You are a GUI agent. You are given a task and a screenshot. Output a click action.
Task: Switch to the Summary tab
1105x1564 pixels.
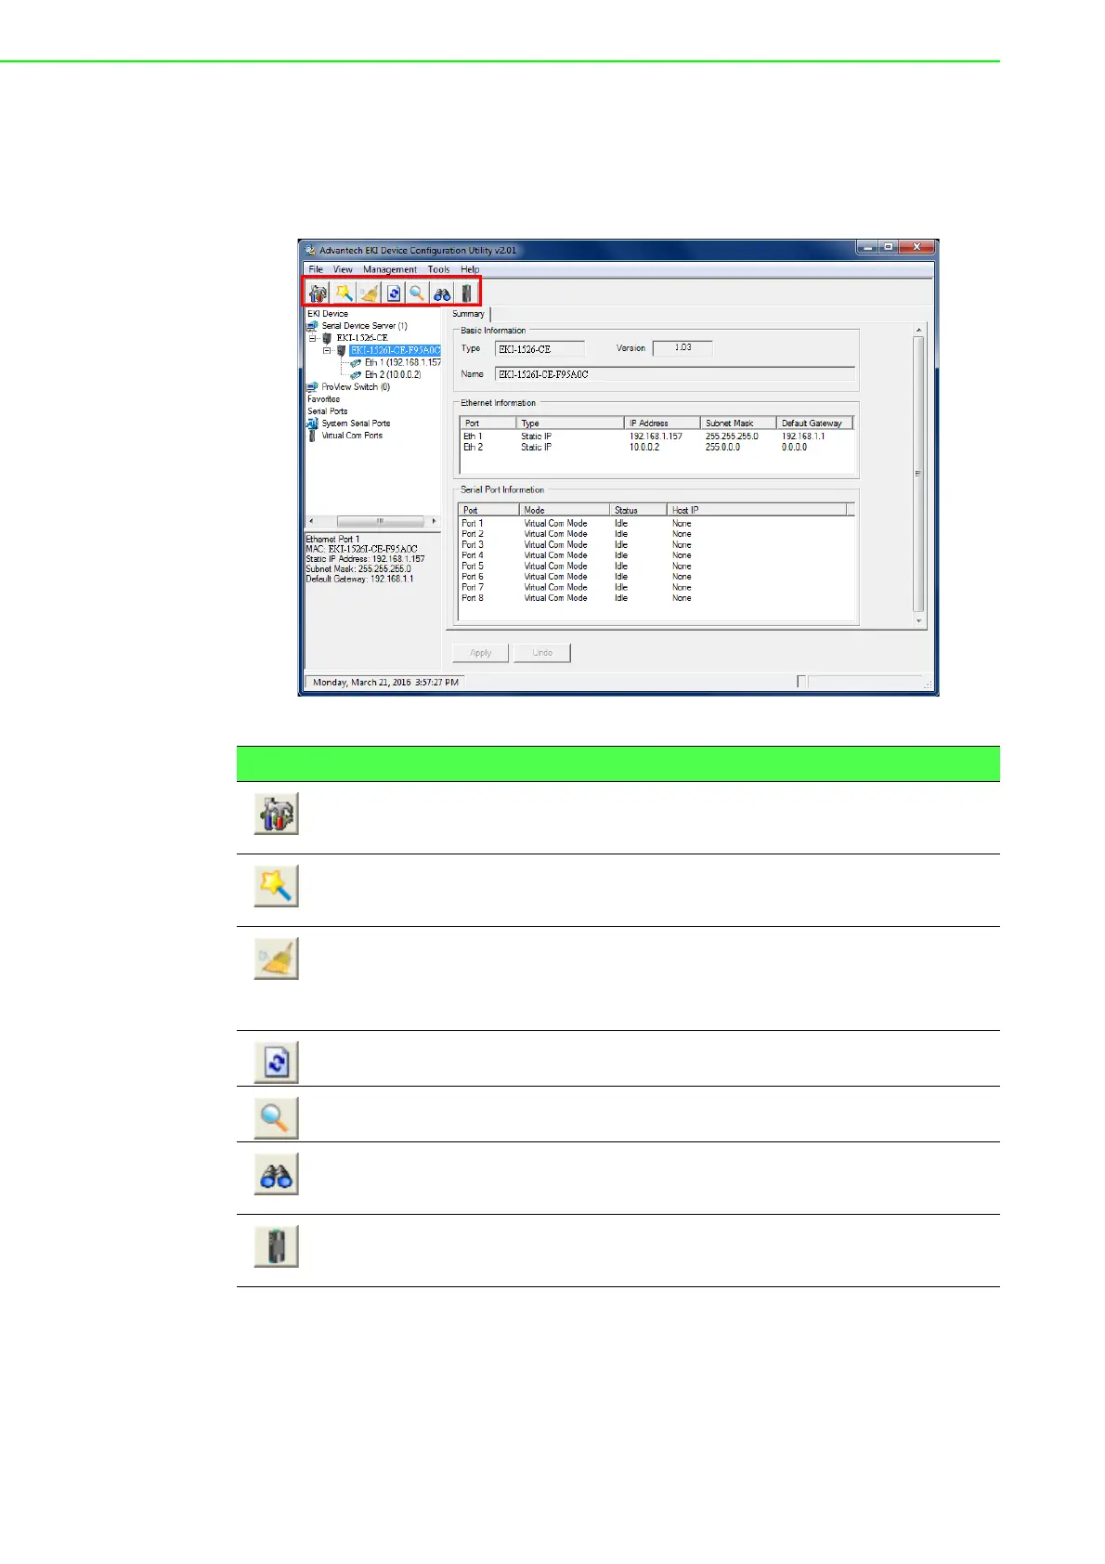tap(469, 314)
